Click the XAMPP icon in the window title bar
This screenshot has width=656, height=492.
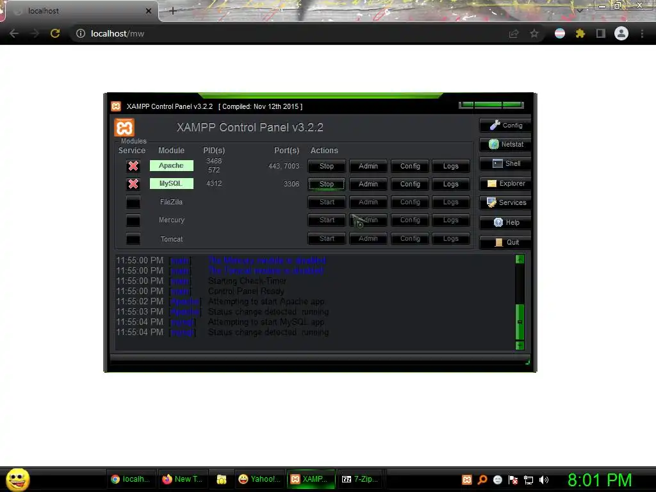(116, 106)
